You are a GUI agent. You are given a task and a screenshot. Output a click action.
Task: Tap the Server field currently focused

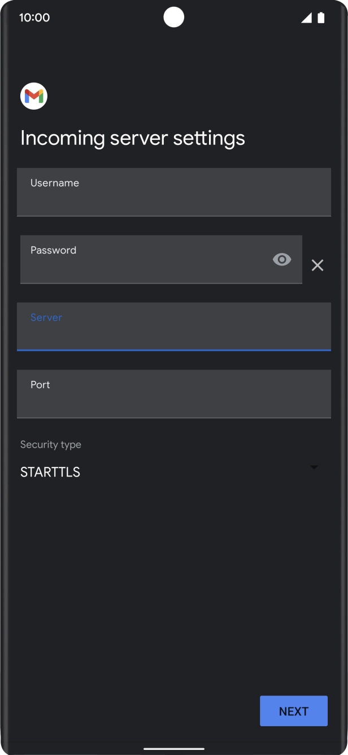click(x=174, y=327)
